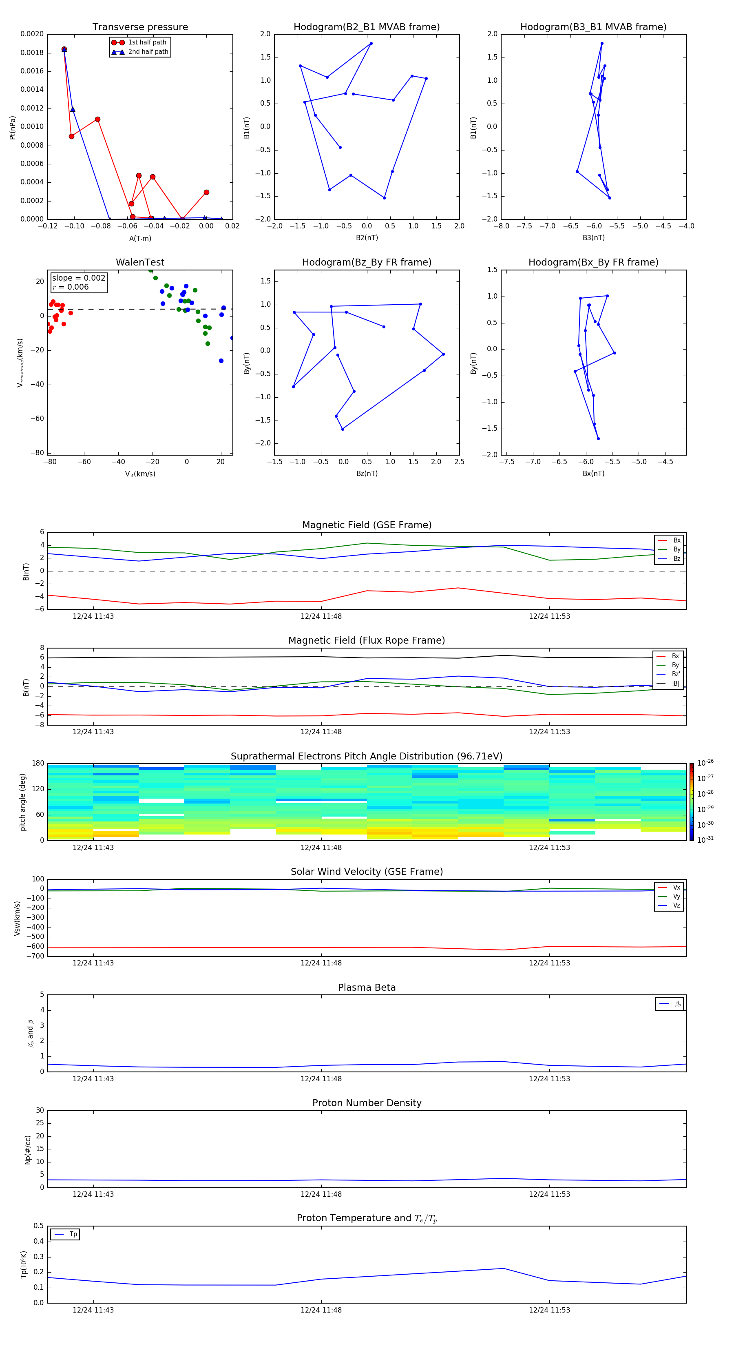This screenshot has width=734, height=1346.
Task: Select By' legend entry in Flux Rope plot
Action: pos(668,665)
